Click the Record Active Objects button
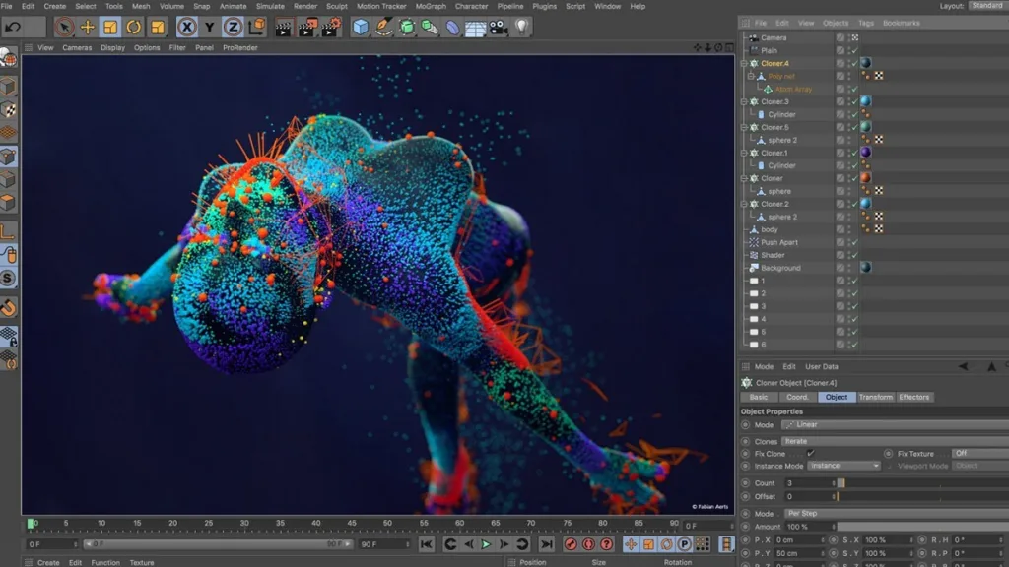Screen dimensions: 1009x567 pyautogui.click(x=571, y=544)
